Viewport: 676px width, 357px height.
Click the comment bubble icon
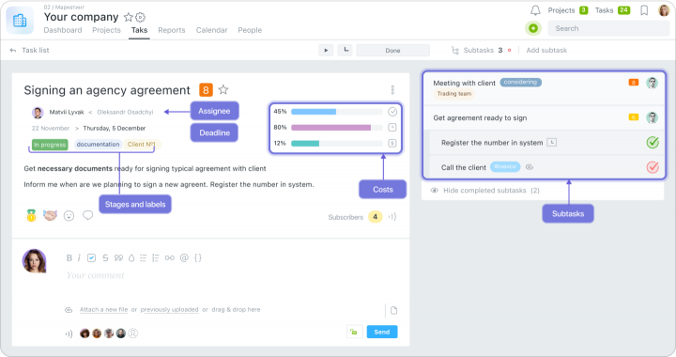tap(88, 215)
